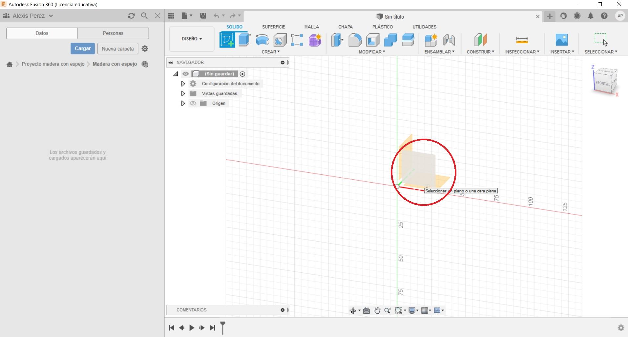Activate the Extrude tool

pyautogui.click(x=245, y=40)
